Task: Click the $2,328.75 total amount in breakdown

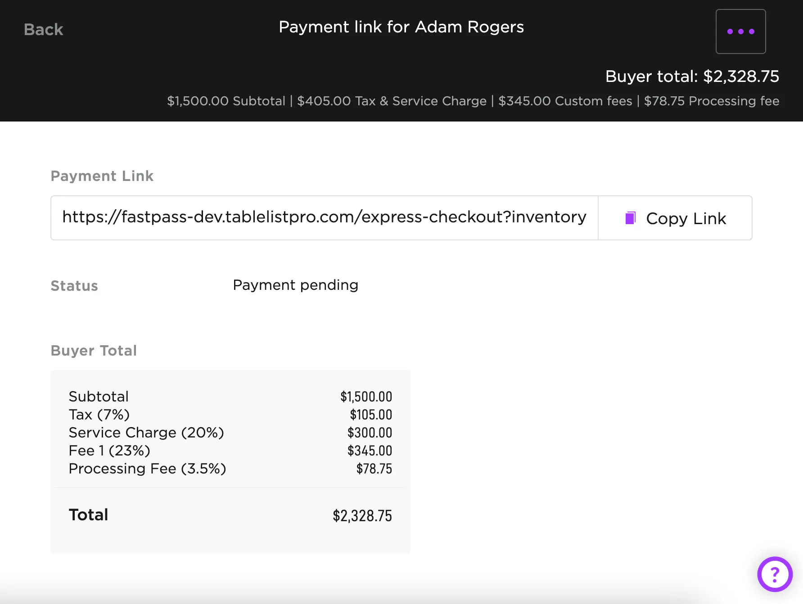Action: 362,516
